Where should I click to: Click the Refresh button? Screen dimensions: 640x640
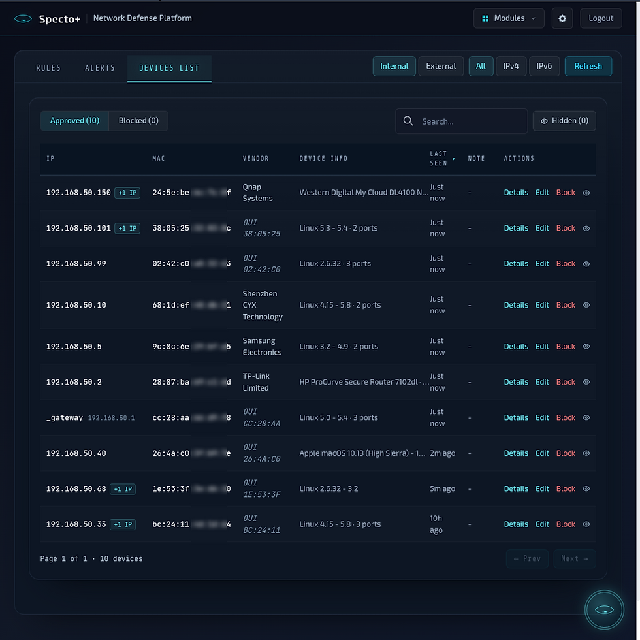(588, 66)
